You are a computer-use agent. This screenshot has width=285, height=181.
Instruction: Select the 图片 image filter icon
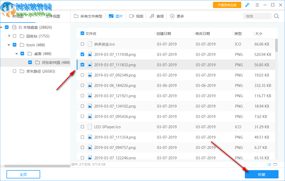coord(111,16)
